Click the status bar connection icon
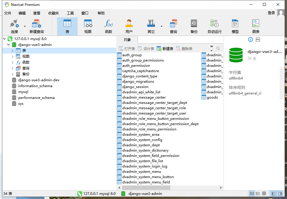 [80, 194]
